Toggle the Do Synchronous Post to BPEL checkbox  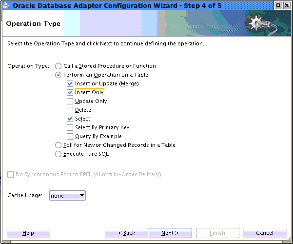click(10, 174)
